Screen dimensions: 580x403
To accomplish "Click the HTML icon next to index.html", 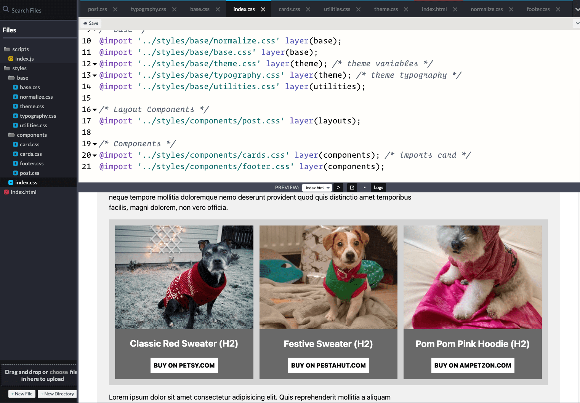I will point(6,192).
